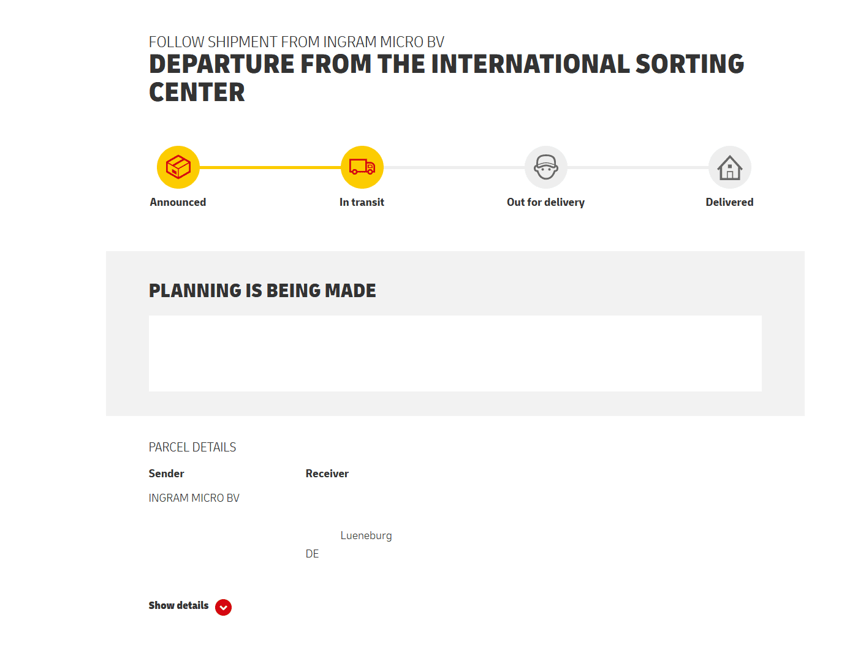The width and height of the screenshot is (866, 650).
Task: Click the red chevron circle icon
Action: tap(224, 607)
